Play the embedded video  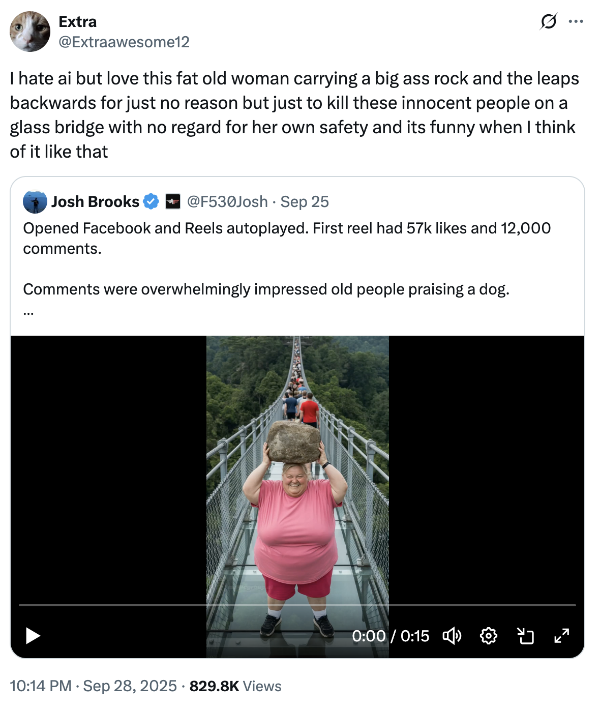click(x=33, y=636)
